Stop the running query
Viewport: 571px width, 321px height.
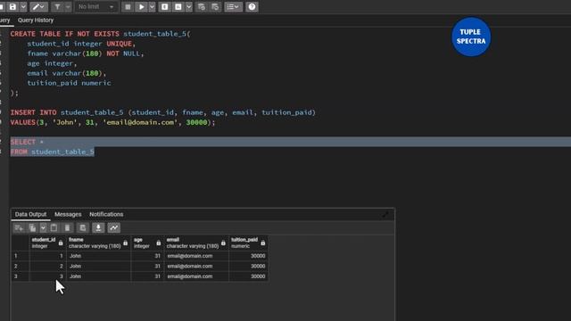[x=128, y=6]
